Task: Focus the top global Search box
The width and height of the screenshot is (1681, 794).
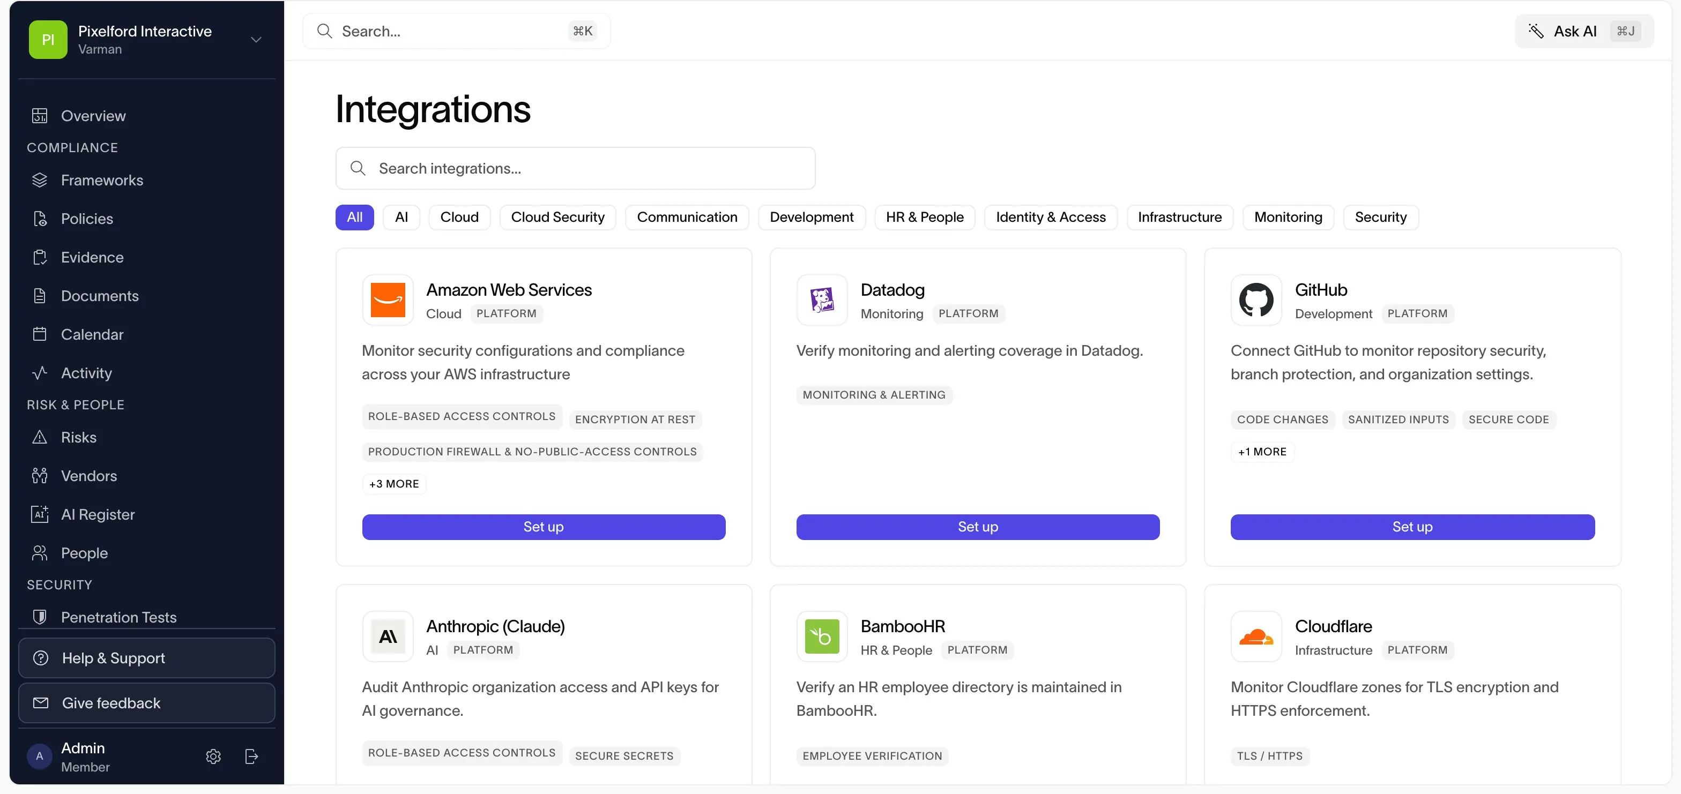Action: coord(456,31)
